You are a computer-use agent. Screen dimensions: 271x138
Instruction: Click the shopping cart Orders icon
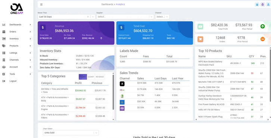pos(200,39)
